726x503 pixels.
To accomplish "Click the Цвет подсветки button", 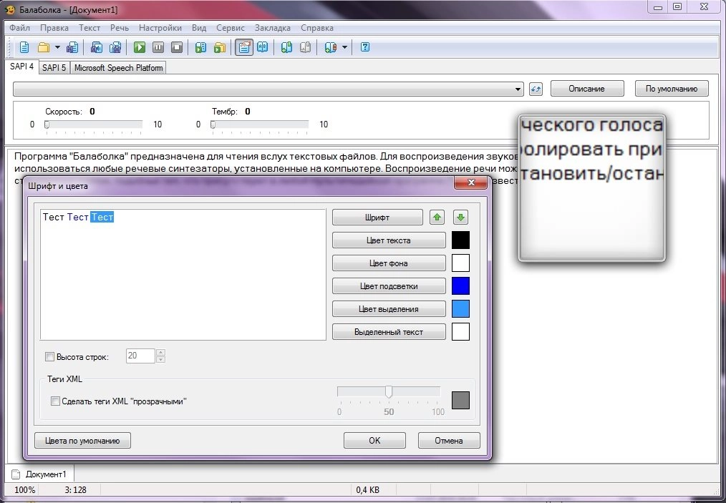I will point(389,286).
